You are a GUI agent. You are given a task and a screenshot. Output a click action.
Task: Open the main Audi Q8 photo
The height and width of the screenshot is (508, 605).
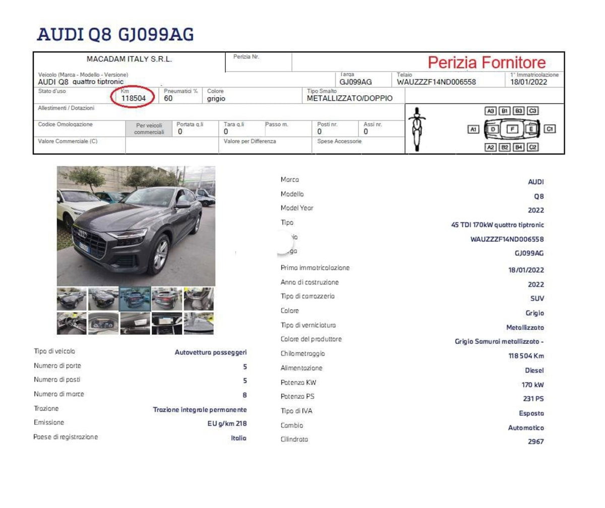click(x=136, y=226)
